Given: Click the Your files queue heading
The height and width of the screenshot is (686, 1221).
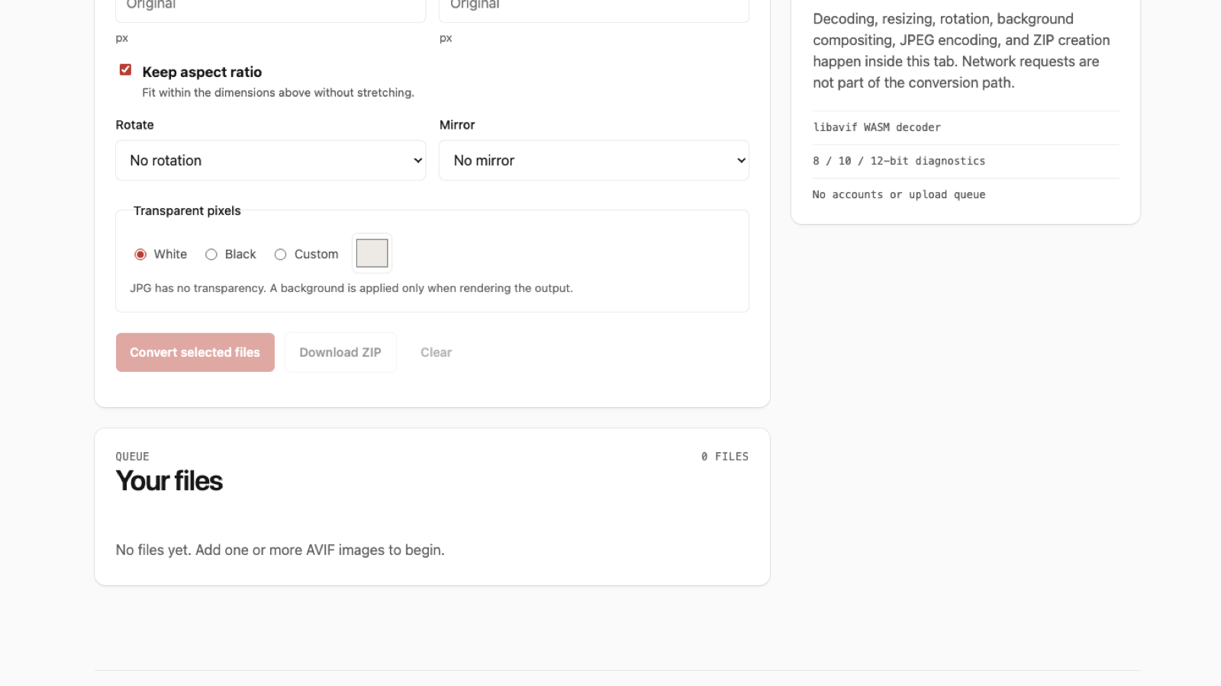Looking at the screenshot, I should click(169, 481).
